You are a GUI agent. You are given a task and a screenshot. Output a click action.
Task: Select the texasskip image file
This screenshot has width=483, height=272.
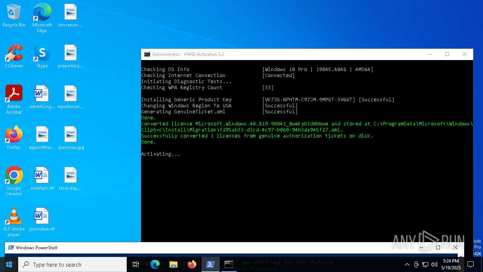click(70, 179)
